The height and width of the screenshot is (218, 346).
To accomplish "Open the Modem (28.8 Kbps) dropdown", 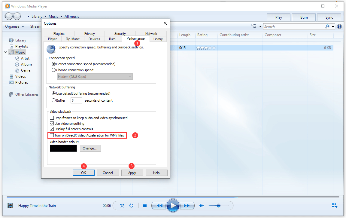I will point(95,77).
